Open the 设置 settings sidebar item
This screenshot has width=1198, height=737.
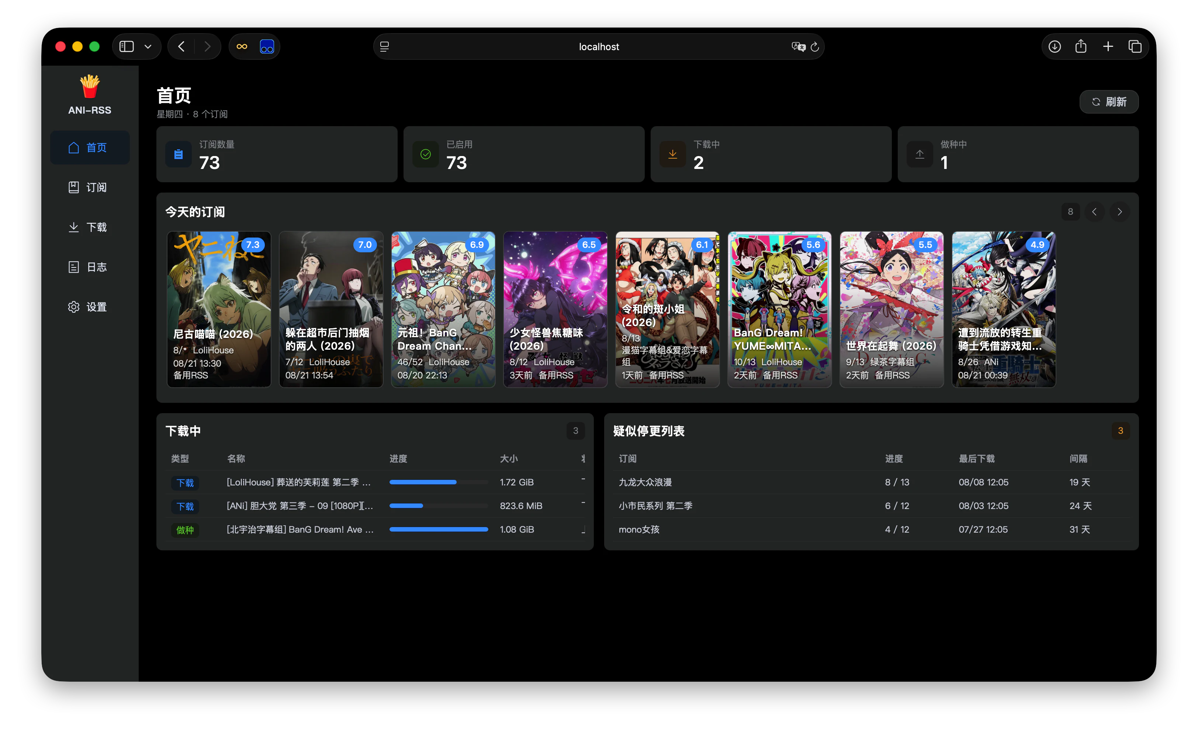[90, 307]
